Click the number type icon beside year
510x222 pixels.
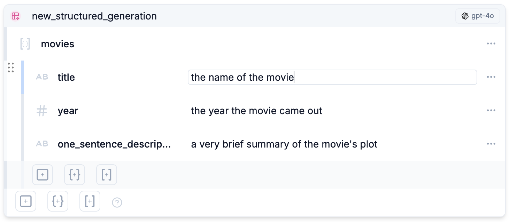point(41,111)
